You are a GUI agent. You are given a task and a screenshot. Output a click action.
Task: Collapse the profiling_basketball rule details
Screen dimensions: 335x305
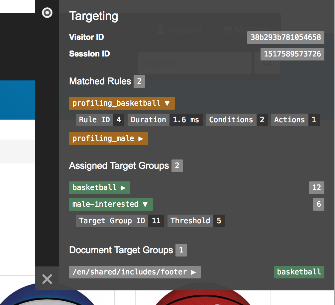pos(122,103)
